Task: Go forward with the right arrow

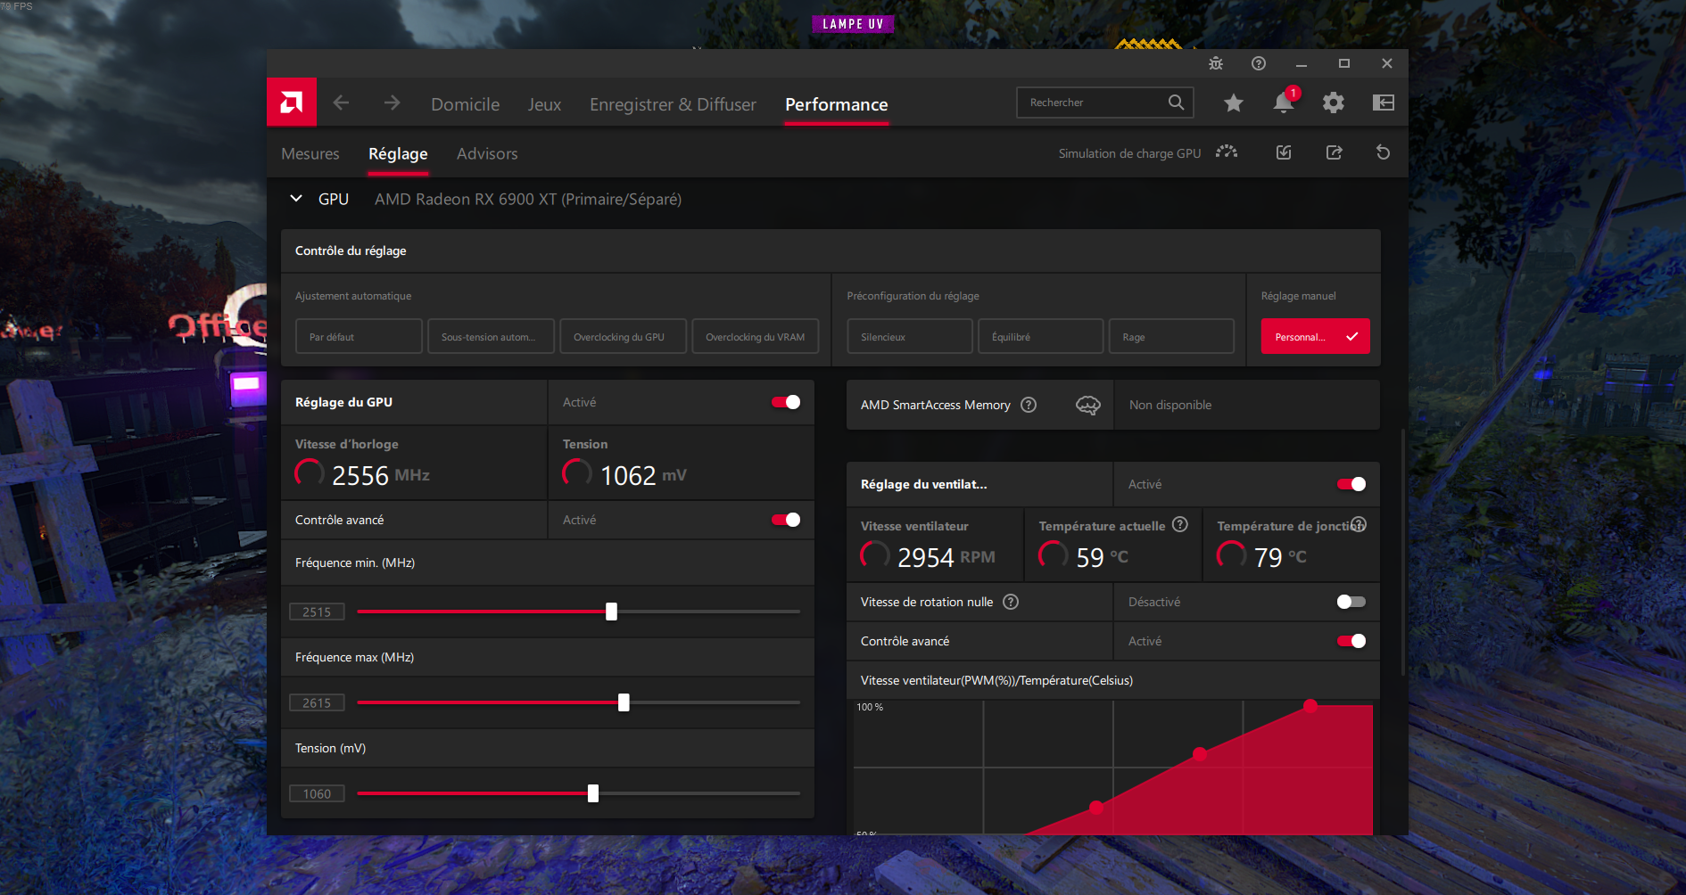Action: coord(392,103)
